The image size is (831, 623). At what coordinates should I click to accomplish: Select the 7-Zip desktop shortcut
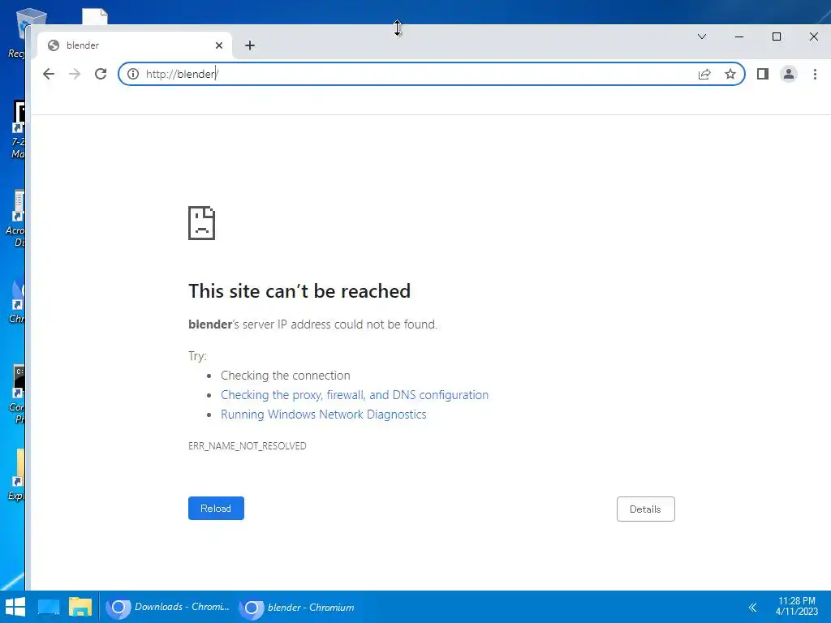tap(17, 130)
